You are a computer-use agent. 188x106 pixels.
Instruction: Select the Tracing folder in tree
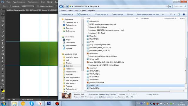point(68,63)
